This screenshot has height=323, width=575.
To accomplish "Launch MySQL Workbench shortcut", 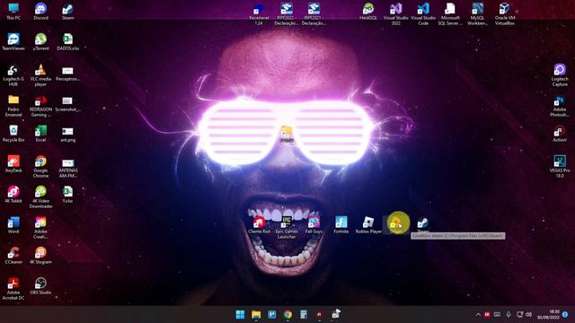I will (x=477, y=13).
